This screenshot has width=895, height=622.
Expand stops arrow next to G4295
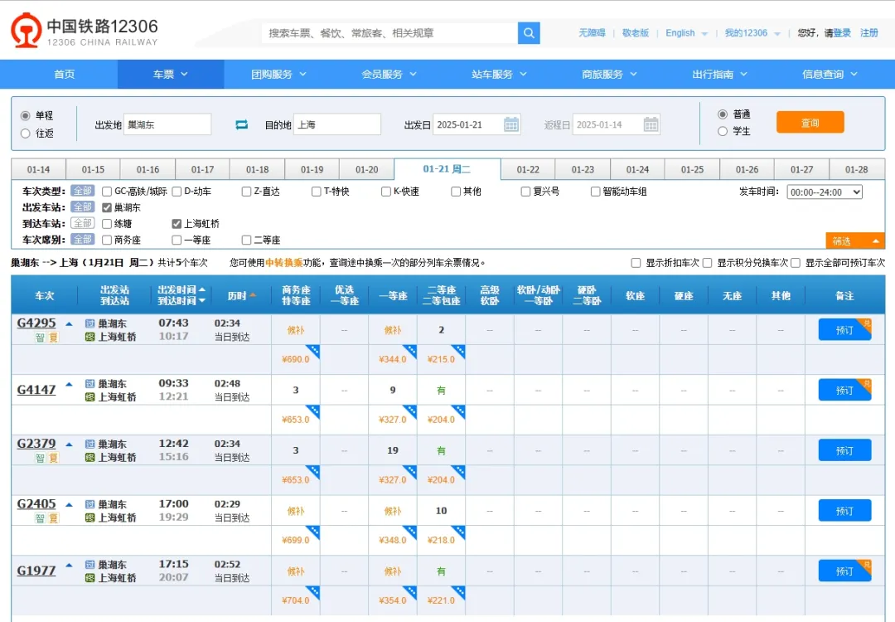(x=69, y=323)
